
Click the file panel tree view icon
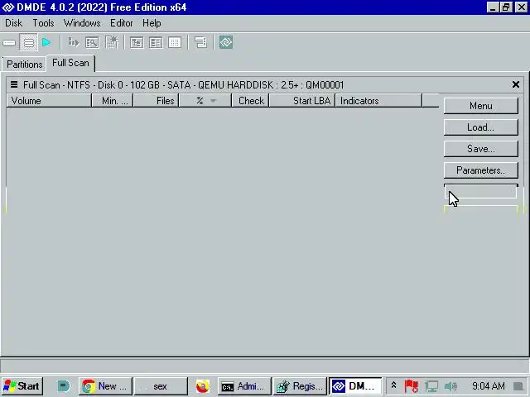click(137, 42)
